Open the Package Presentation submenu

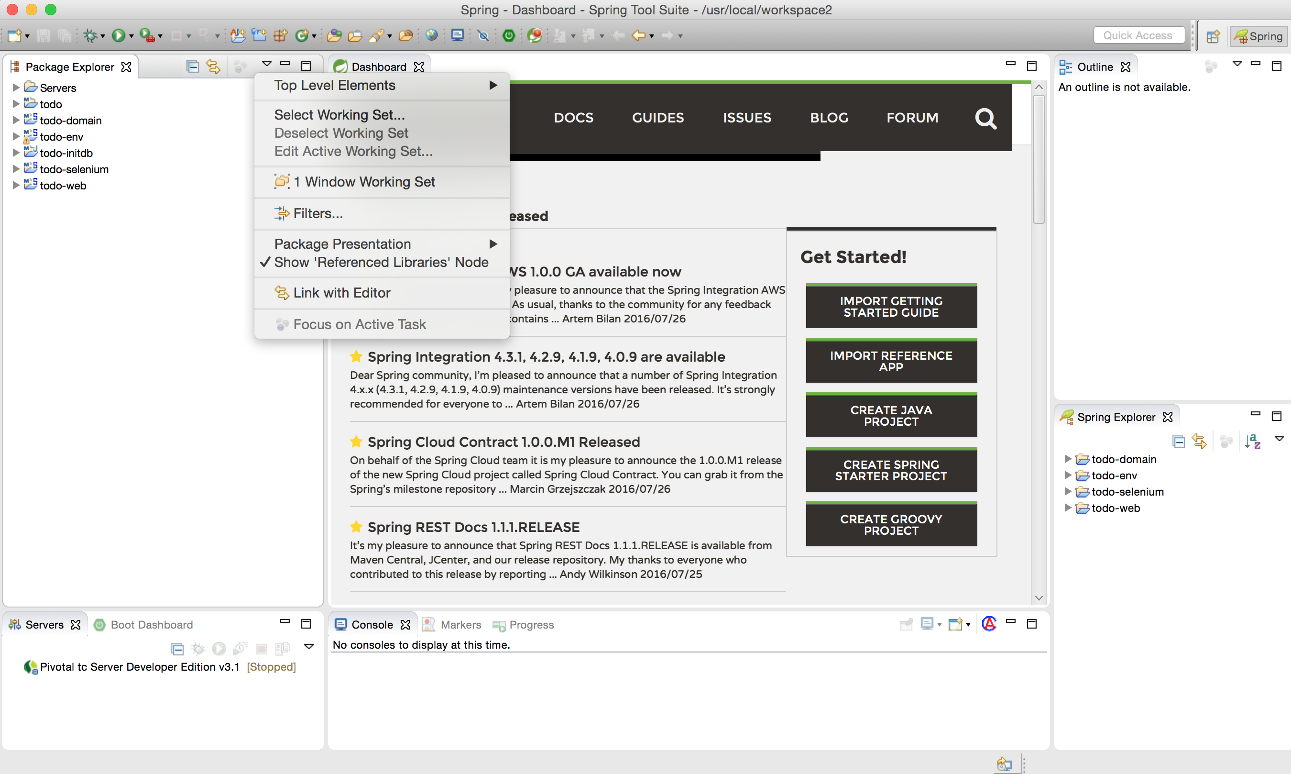[x=342, y=243]
